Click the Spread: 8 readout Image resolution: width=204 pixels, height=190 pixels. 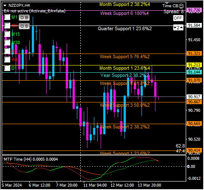click(x=173, y=11)
